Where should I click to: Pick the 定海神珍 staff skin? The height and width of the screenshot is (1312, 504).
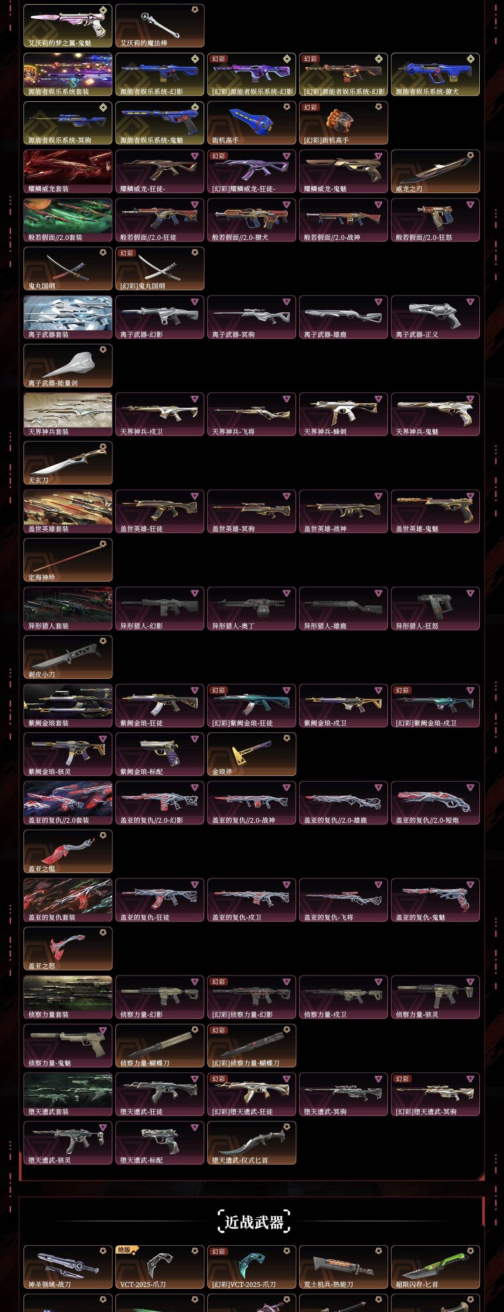68,560
